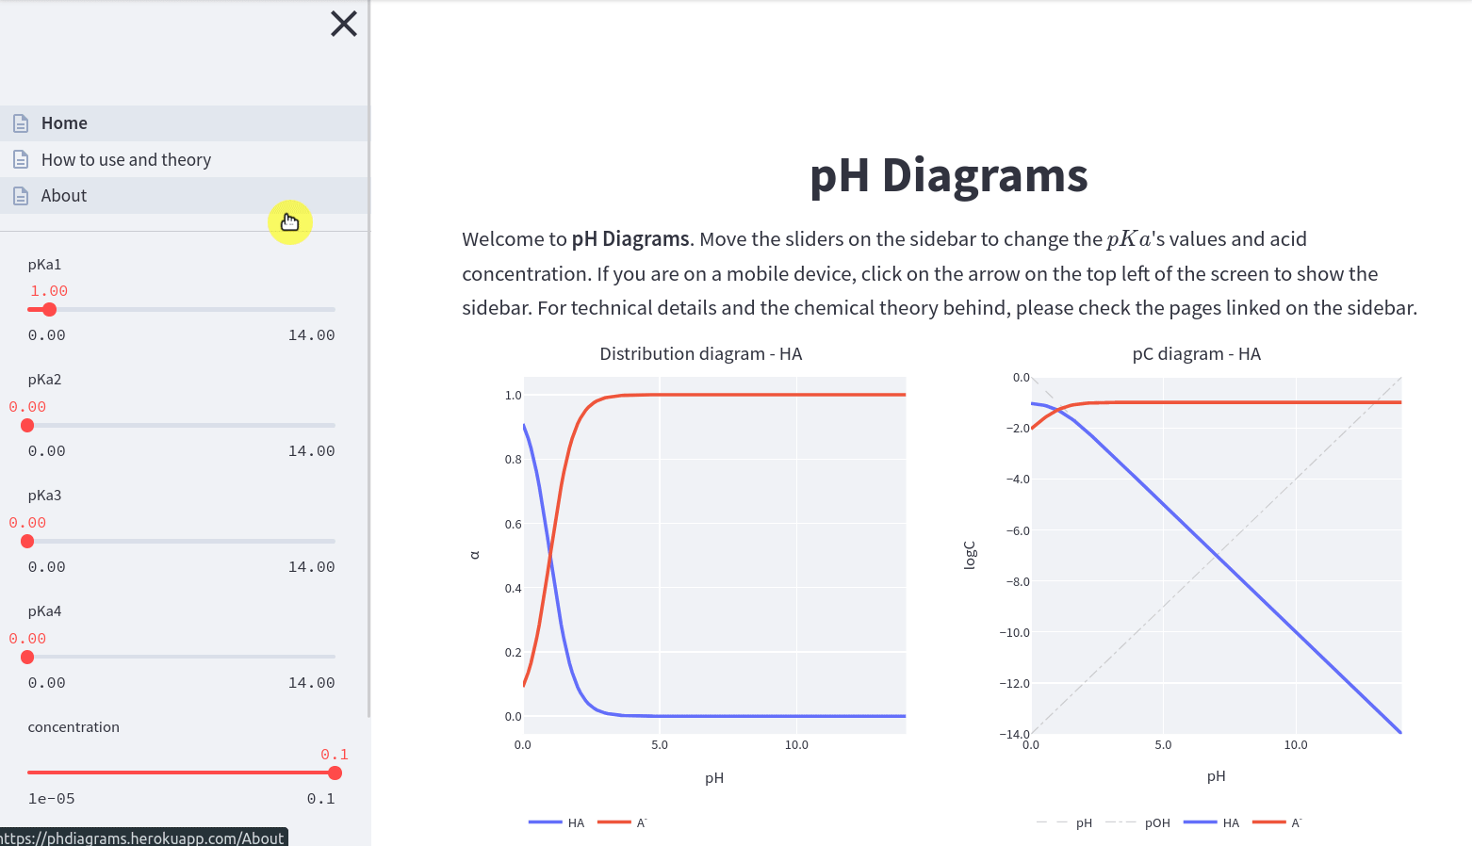1472x846 pixels.
Task: Navigate to the About page
Action: (x=64, y=196)
